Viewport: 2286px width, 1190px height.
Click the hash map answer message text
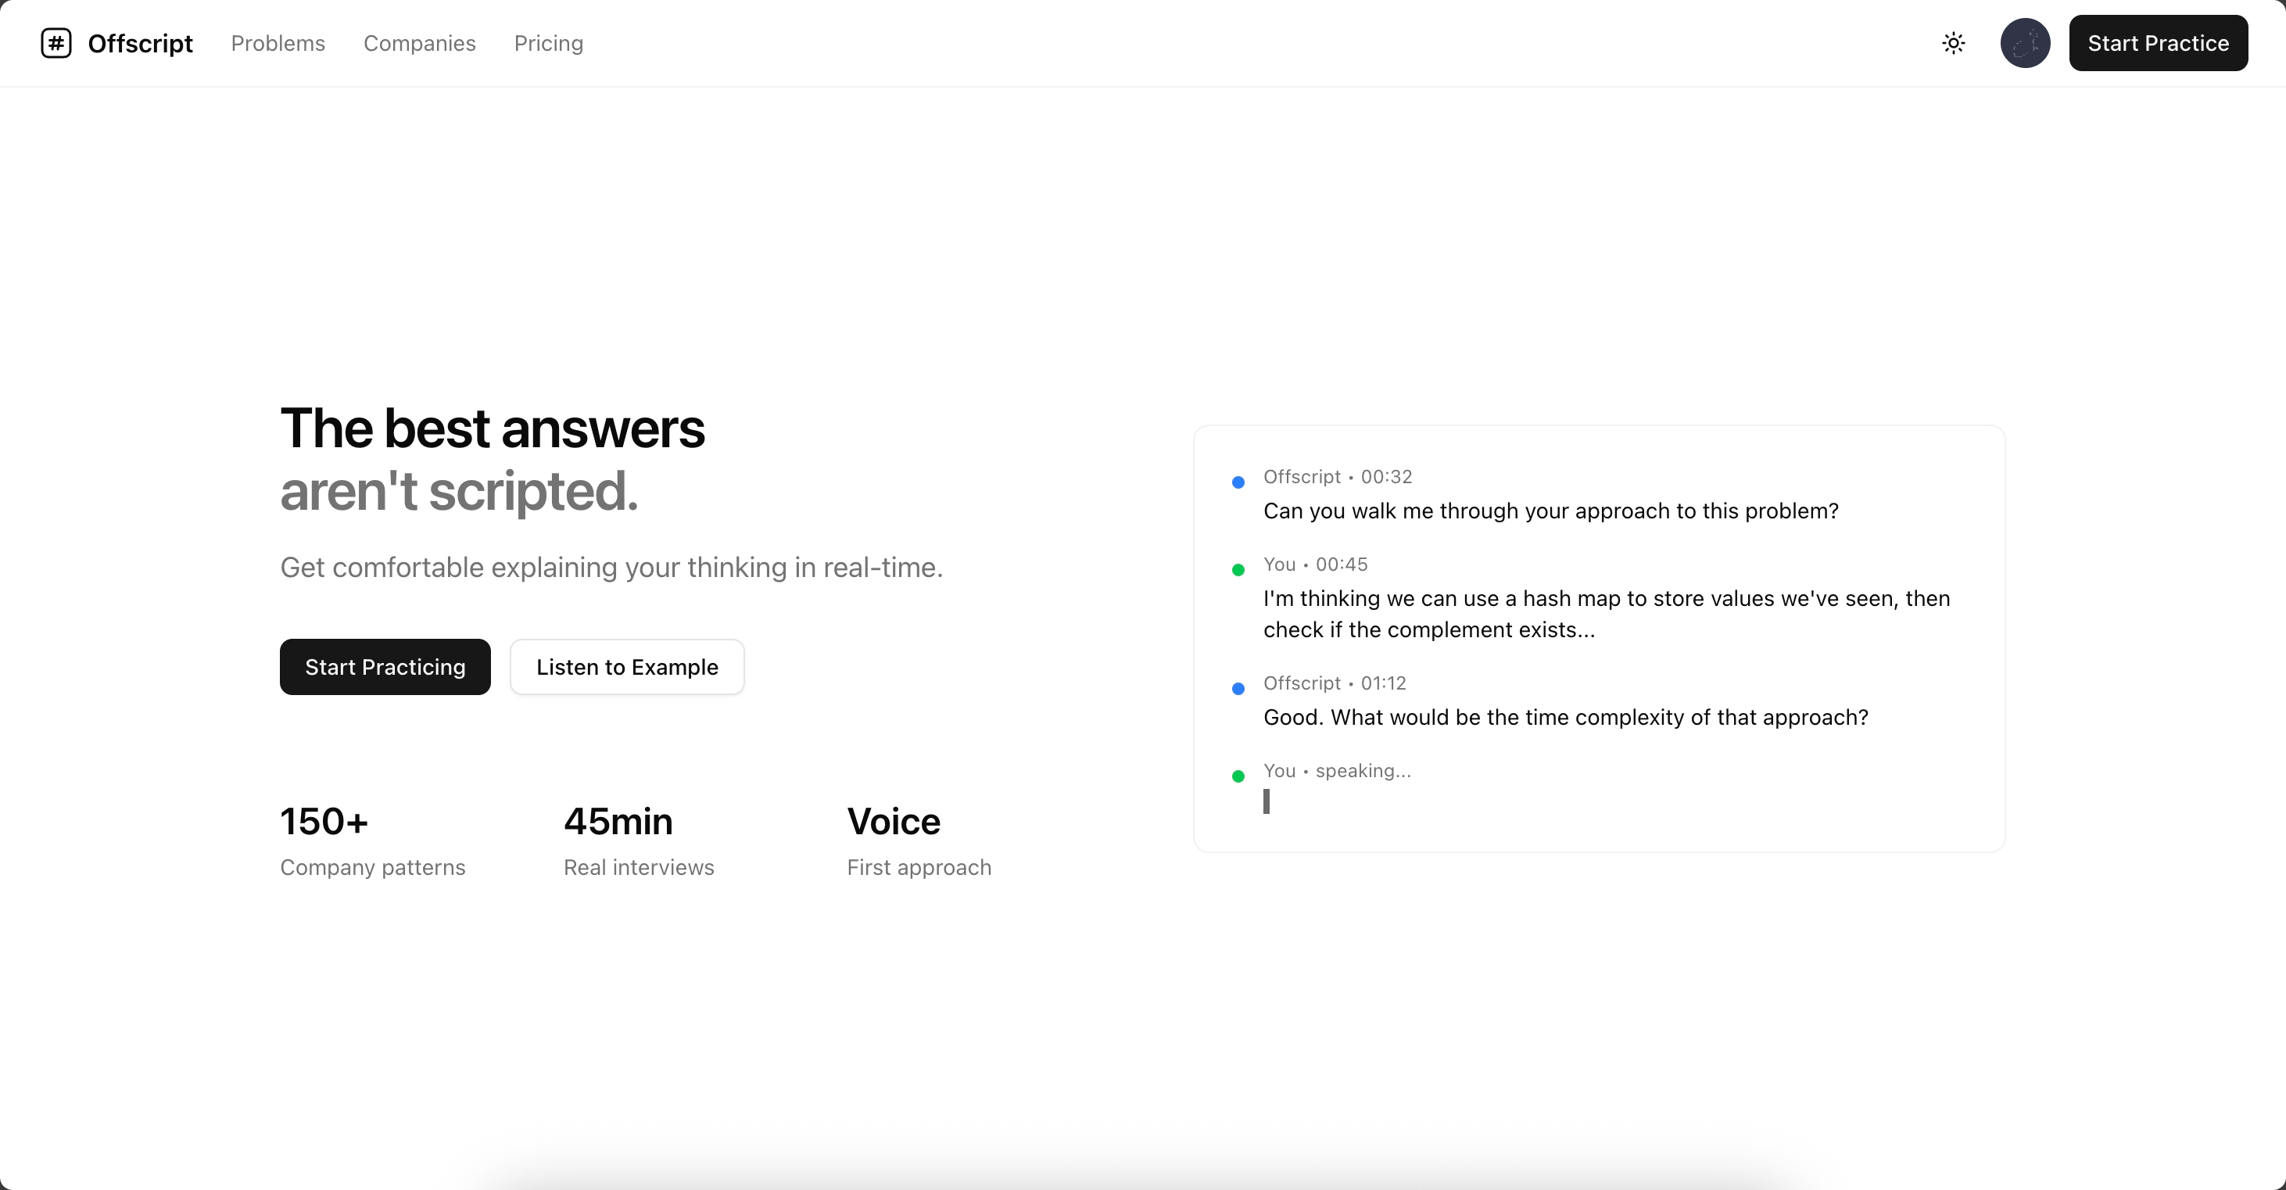(1607, 613)
